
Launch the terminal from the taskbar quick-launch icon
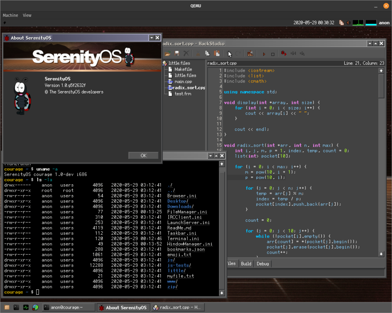pos(17,307)
